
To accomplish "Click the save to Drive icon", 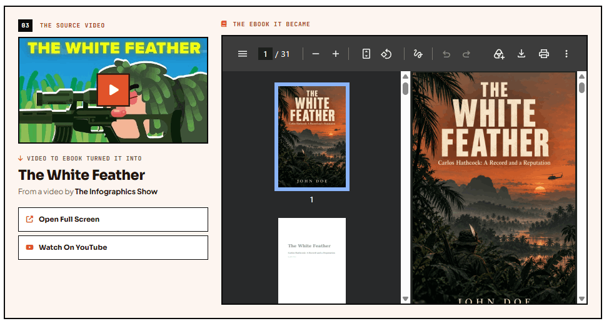I will click(499, 54).
